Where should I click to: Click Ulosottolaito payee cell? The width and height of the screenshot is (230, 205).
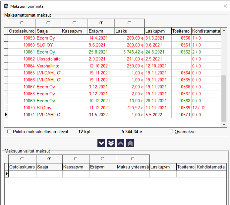[x=48, y=59]
